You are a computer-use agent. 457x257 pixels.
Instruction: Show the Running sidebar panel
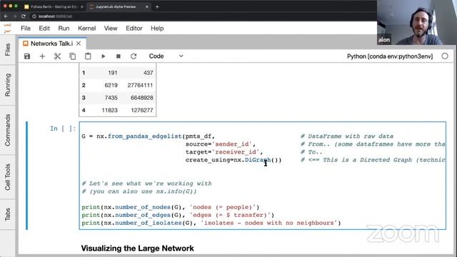8,85
